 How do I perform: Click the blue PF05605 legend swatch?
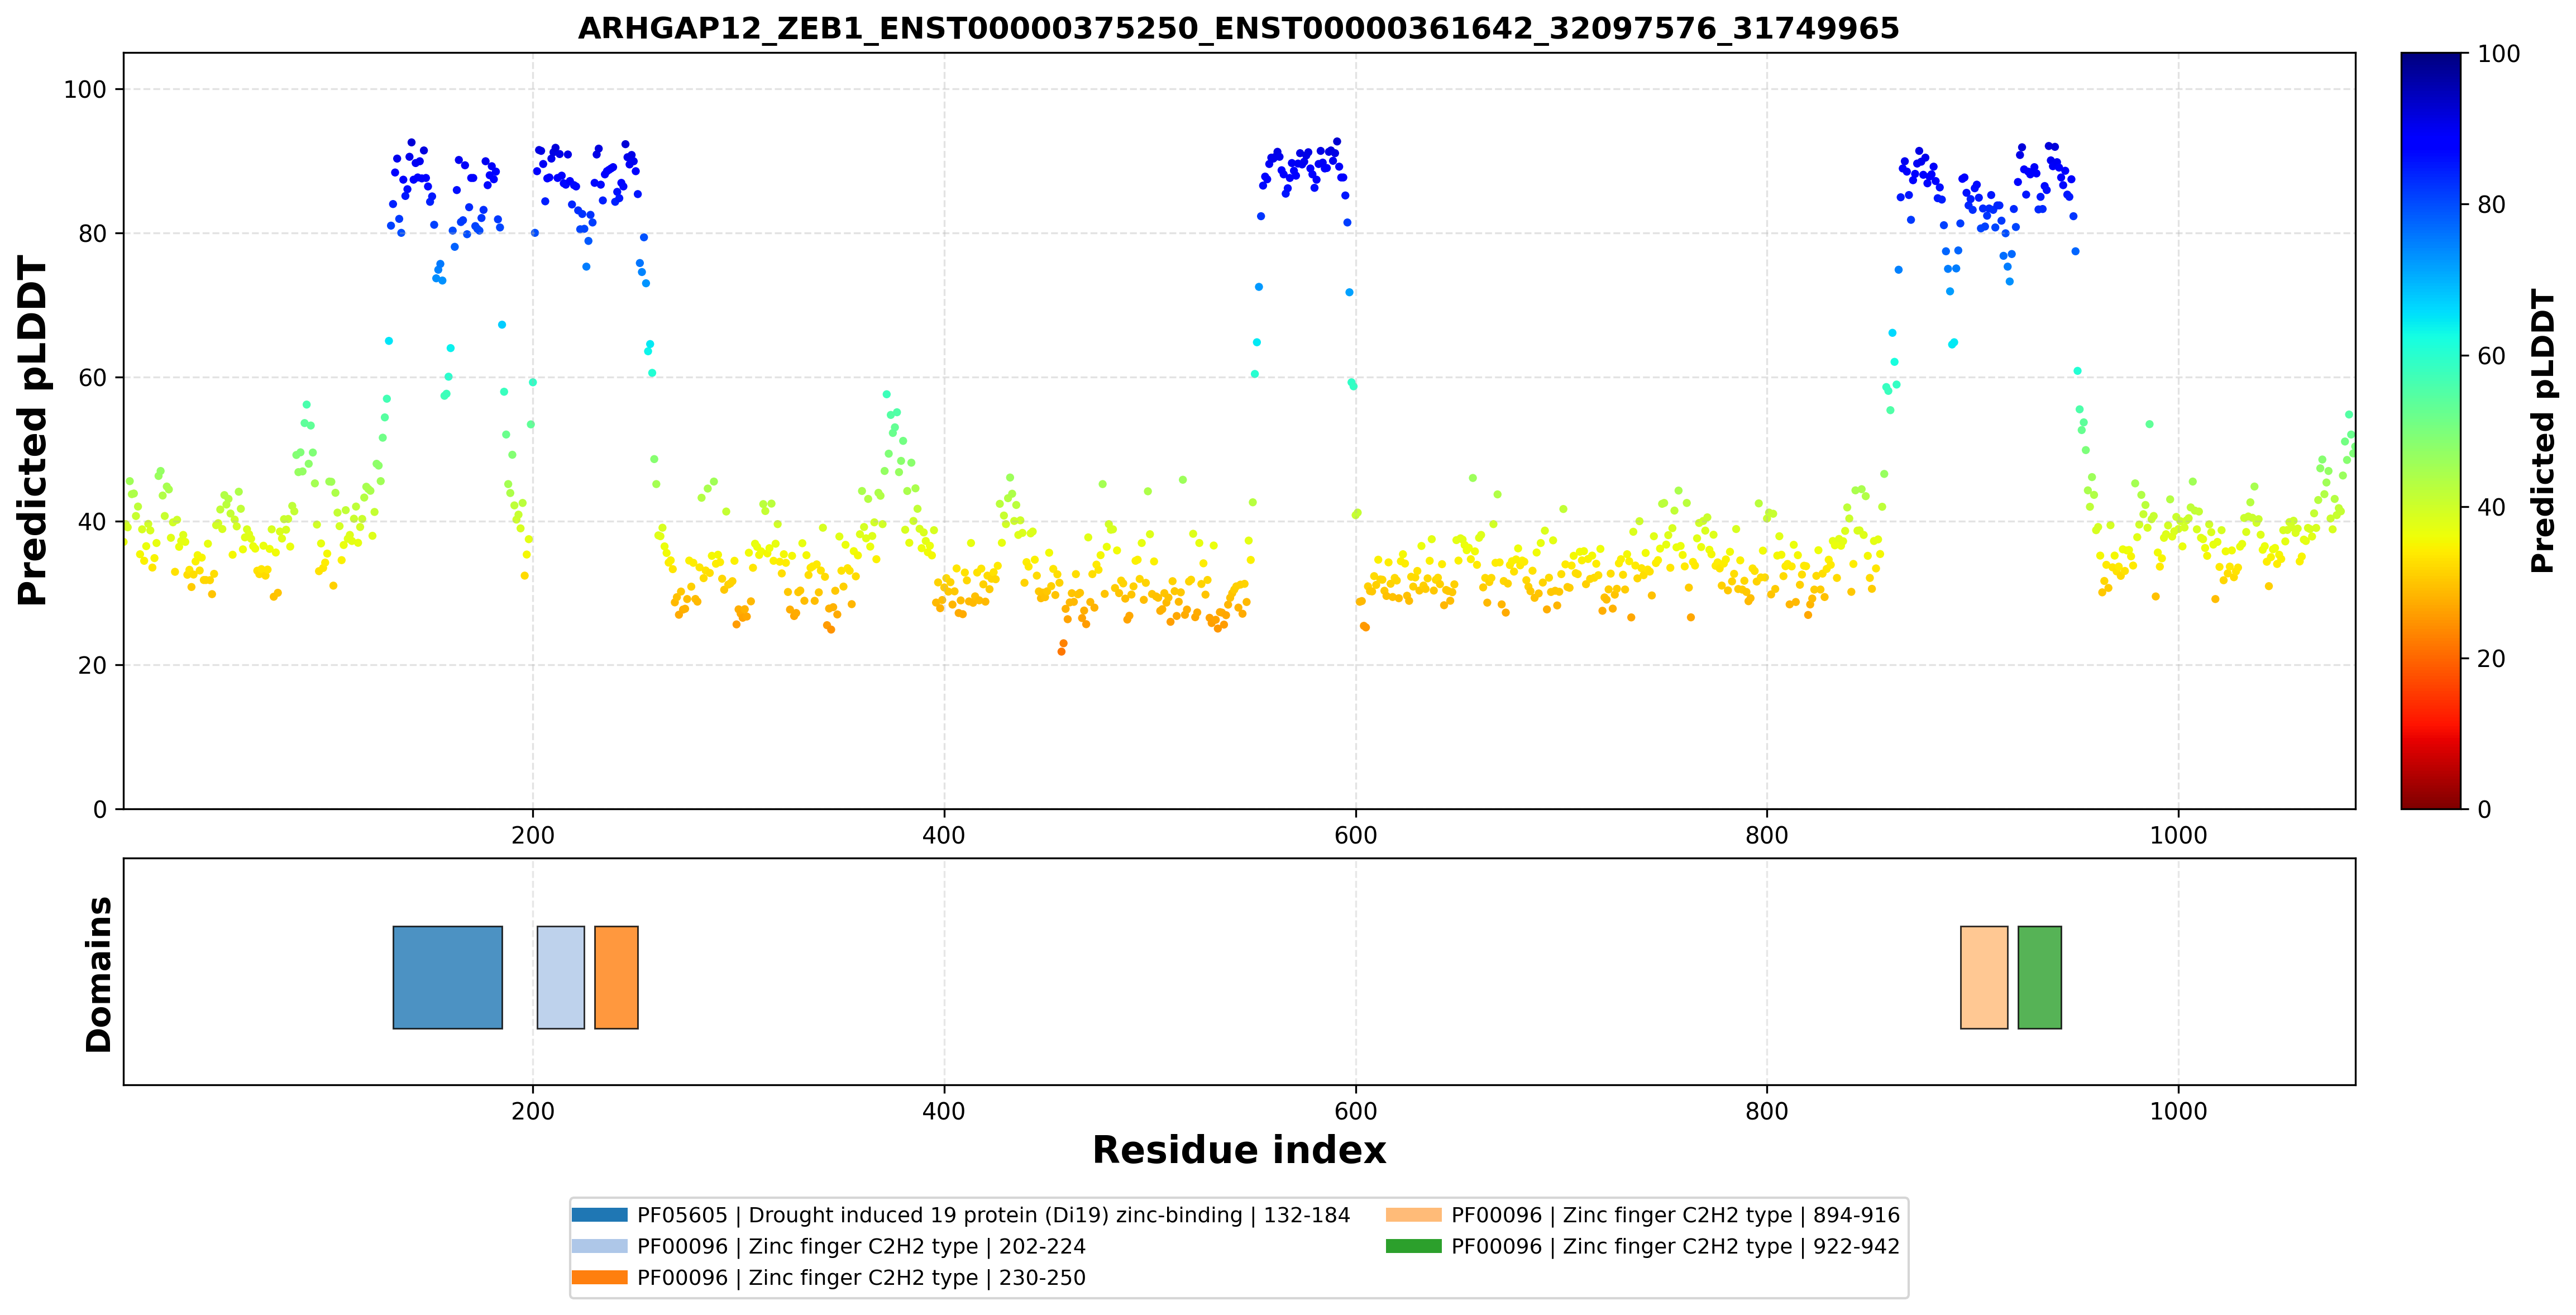point(599,1215)
